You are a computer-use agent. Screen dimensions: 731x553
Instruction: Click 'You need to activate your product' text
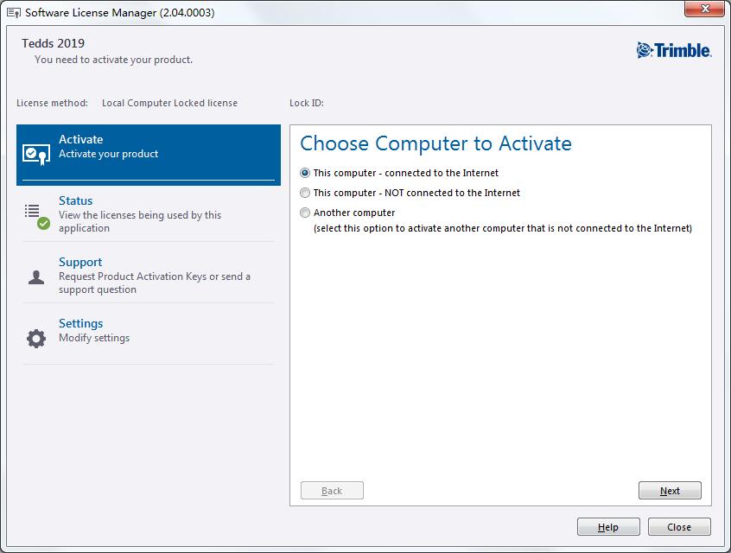point(113,60)
